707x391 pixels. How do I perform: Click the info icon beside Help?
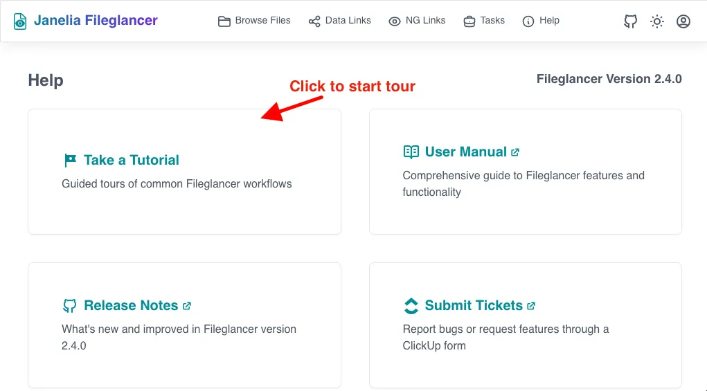click(528, 21)
